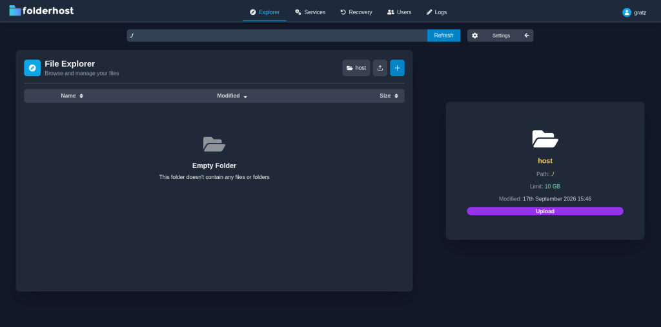
Task: Click the Refresh button
Action: tap(443, 36)
